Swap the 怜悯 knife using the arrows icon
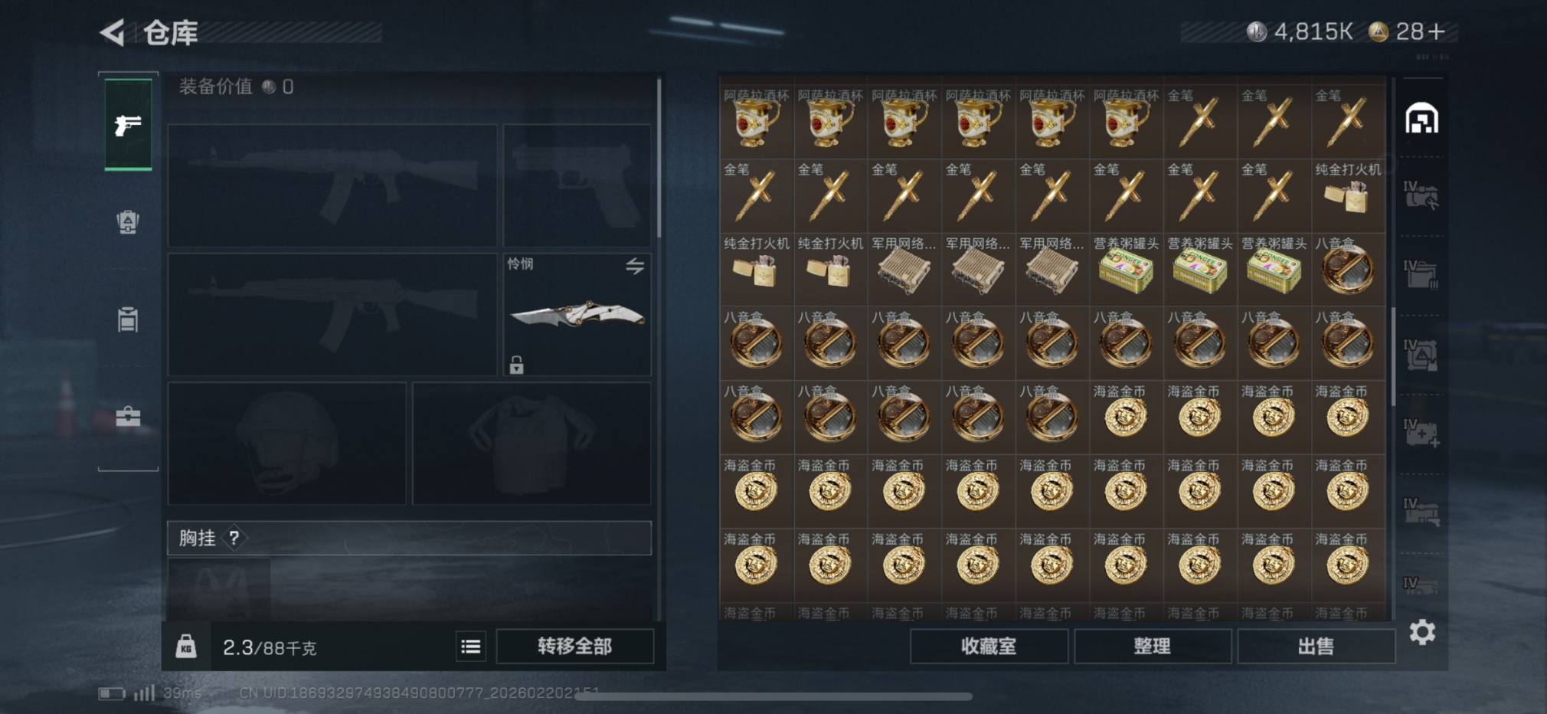This screenshot has height=714, width=1547. point(635,266)
